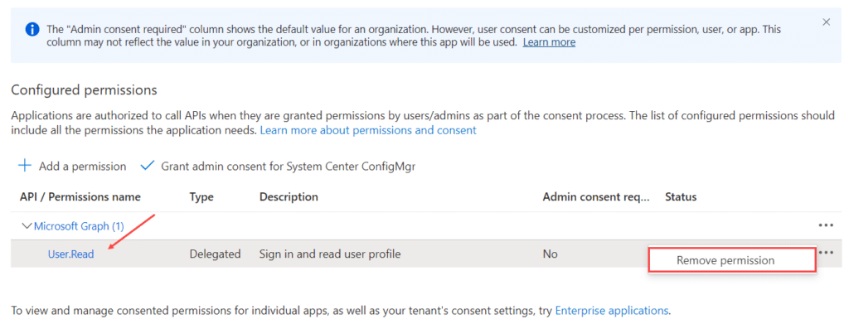Screen dimensions: 849x329
Task: Click the No admin consent value
Action: pyautogui.click(x=551, y=254)
